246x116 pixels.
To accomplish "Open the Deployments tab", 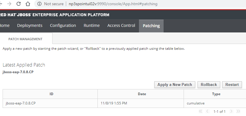I will 30,25.
